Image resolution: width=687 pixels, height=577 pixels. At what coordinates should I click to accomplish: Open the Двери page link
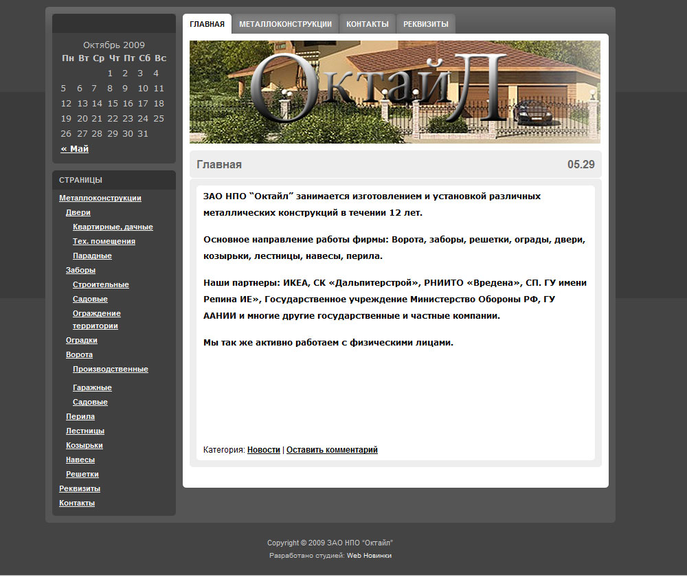coord(78,212)
